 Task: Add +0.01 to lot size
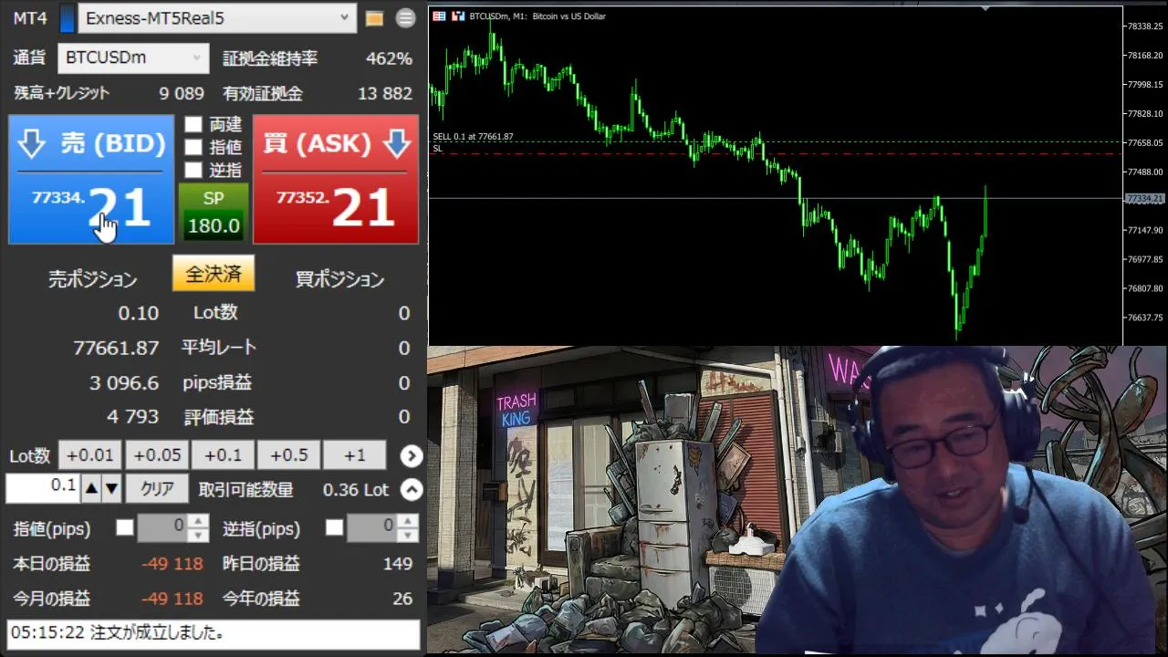point(90,455)
